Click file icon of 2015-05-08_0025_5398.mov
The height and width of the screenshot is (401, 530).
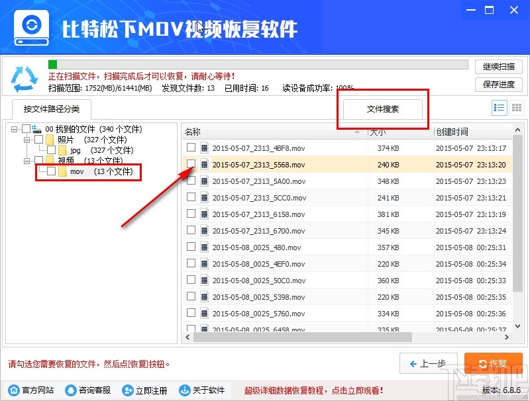click(204, 296)
